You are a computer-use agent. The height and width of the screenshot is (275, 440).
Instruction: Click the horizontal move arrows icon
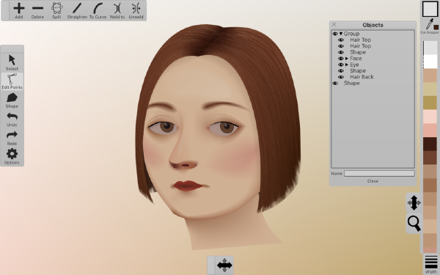click(x=224, y=265)
